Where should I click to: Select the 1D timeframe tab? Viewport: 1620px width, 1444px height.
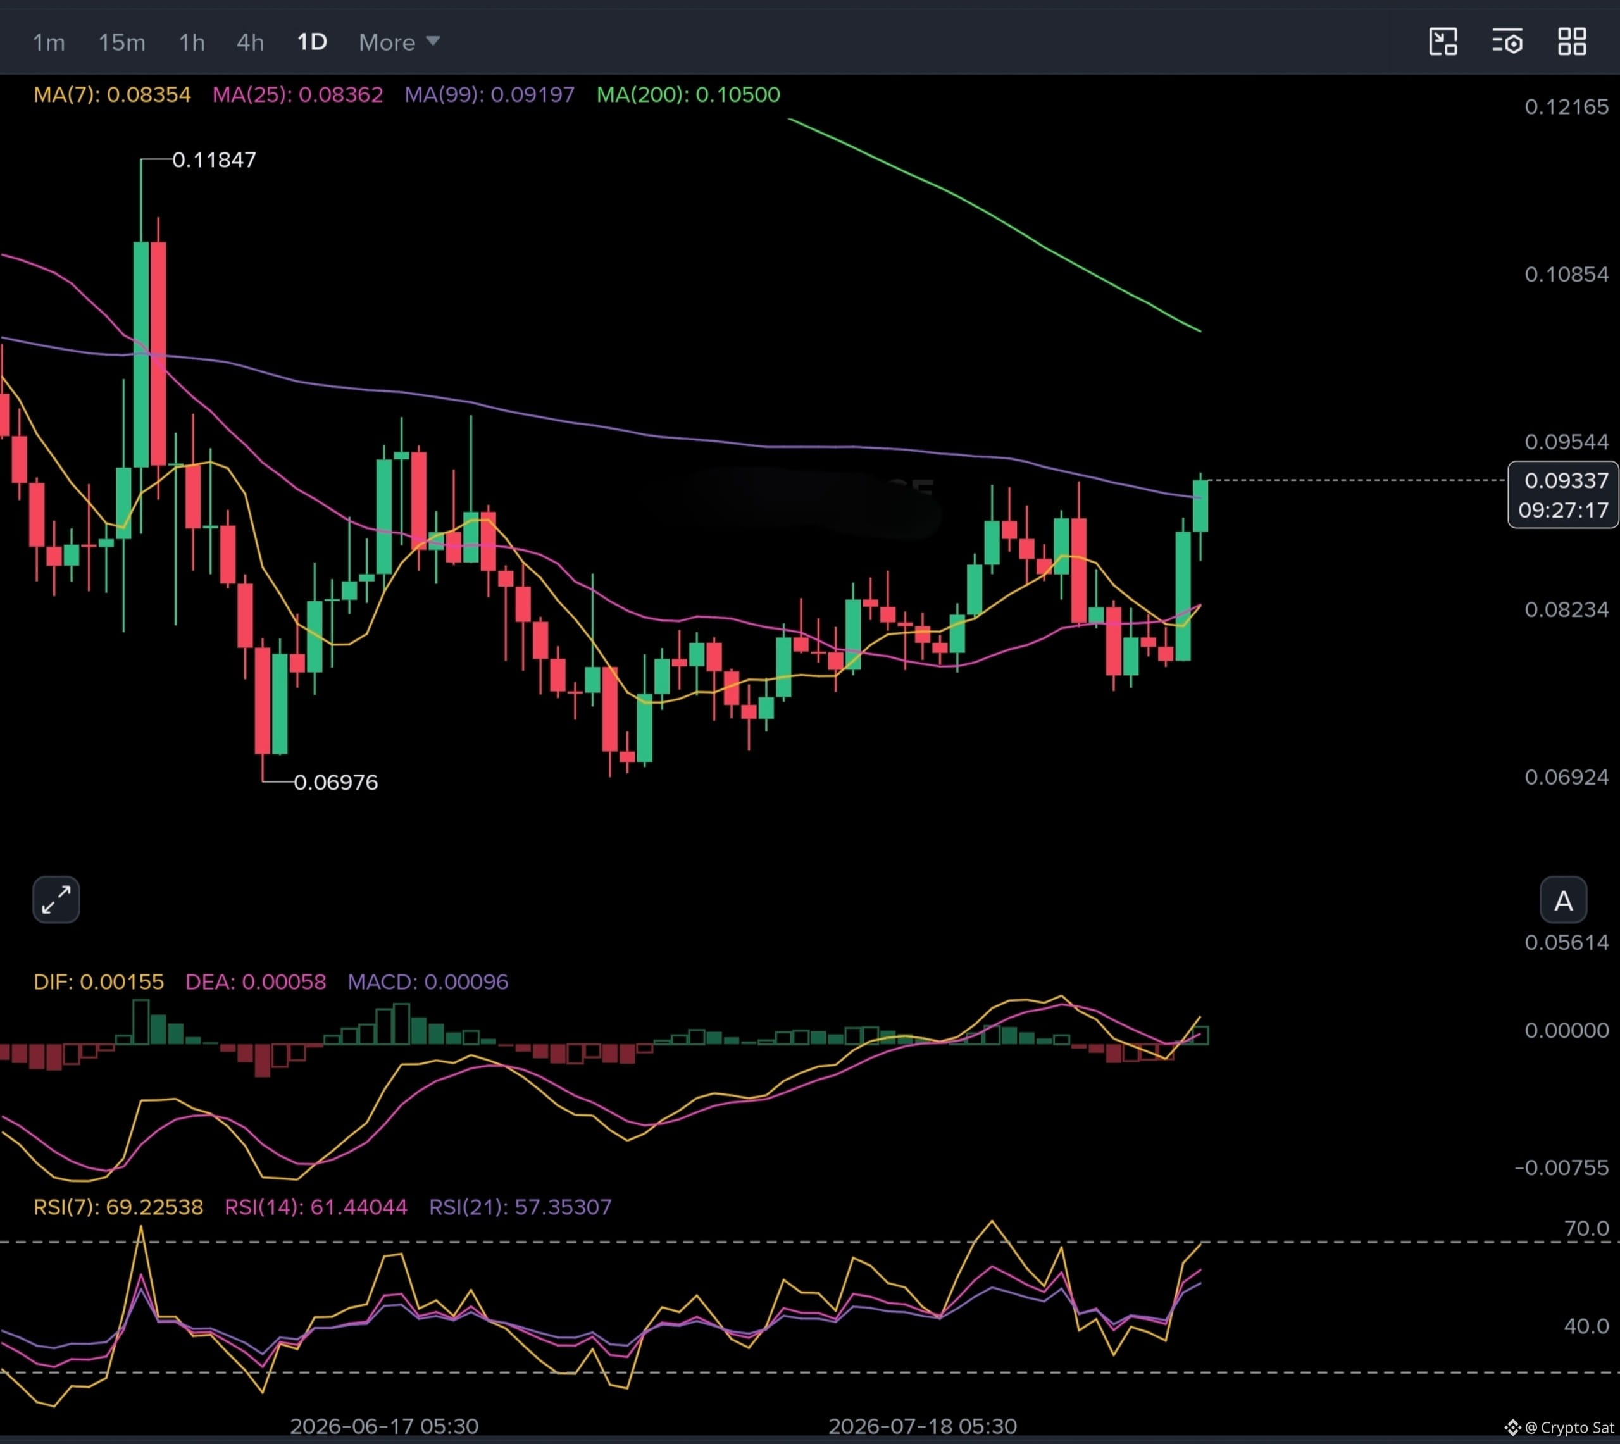pos(312,42)
